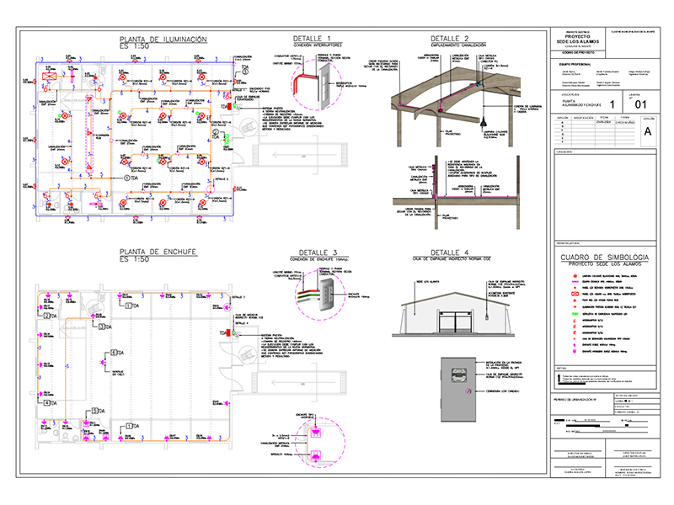Screen dimensions: 674x505
Task: Click the sheet number 01 in title block
Action: (x=641, y=104)
